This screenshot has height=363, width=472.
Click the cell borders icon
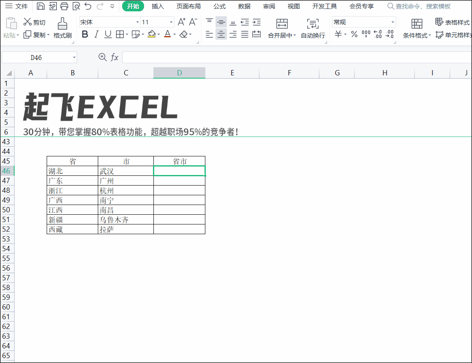click(120, 34)
